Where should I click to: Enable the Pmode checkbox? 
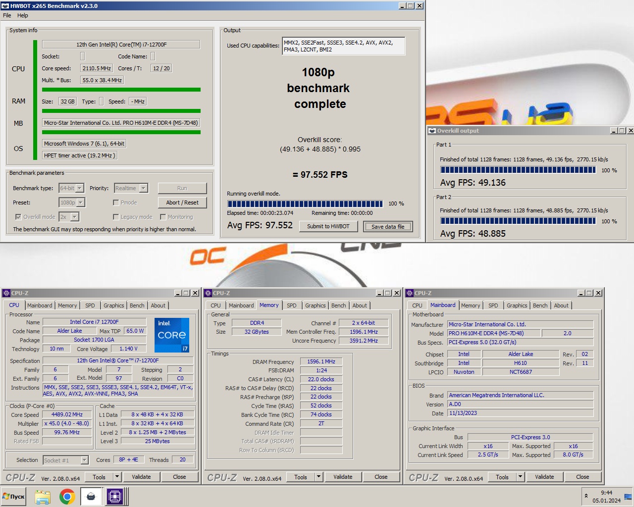pos(116,203)
